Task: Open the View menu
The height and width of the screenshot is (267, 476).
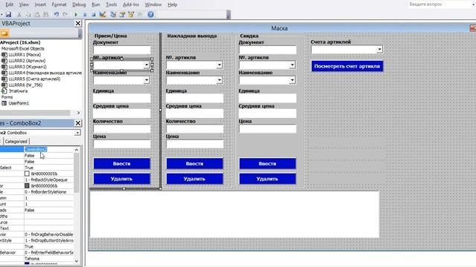Action: click(24, 4)
